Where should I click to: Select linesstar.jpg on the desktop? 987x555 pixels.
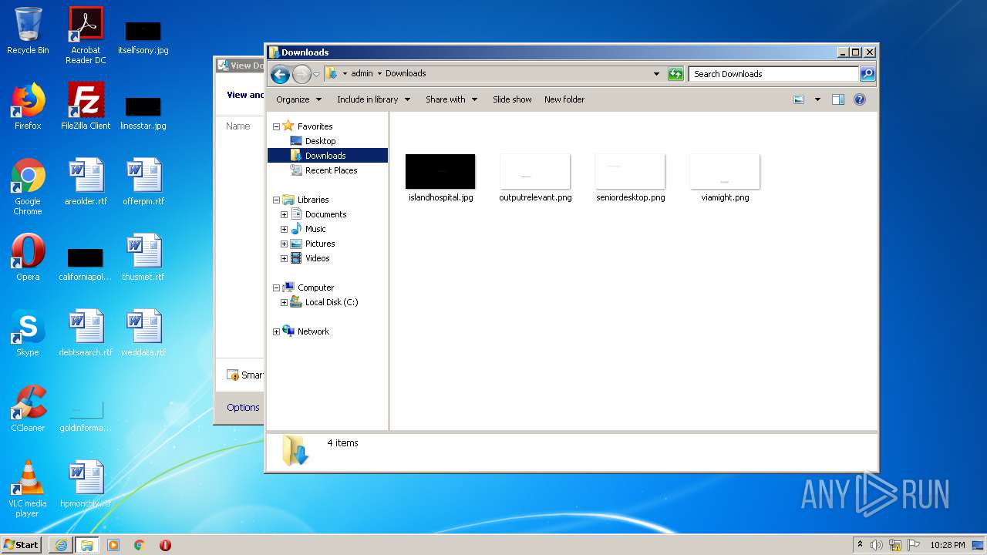[143, 113]
